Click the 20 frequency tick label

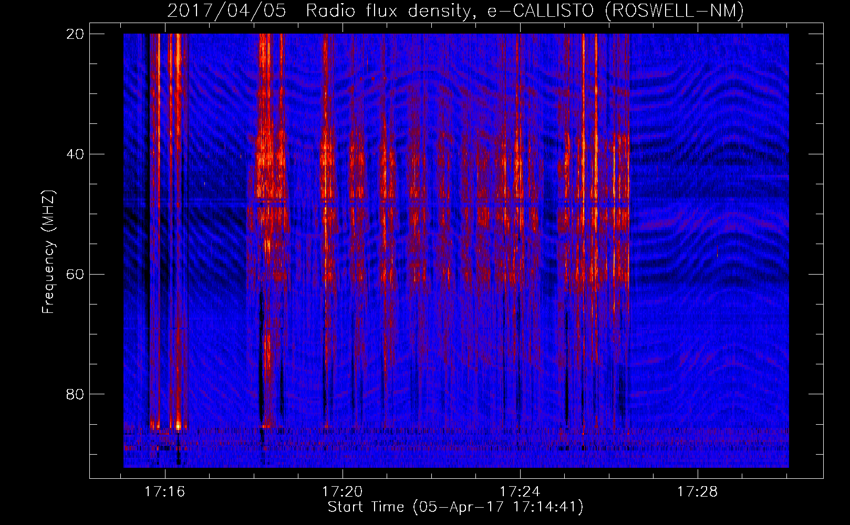[75, 34]
